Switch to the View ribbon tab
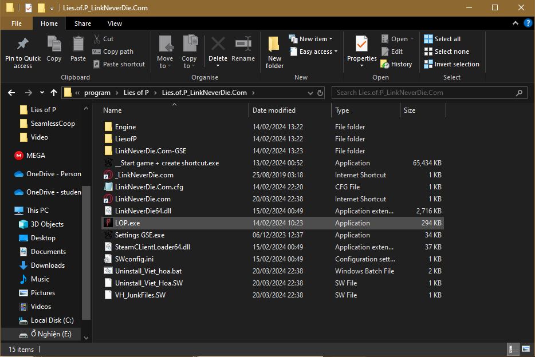The width and height of the screenshot is (535, 357). coord(115,23)
